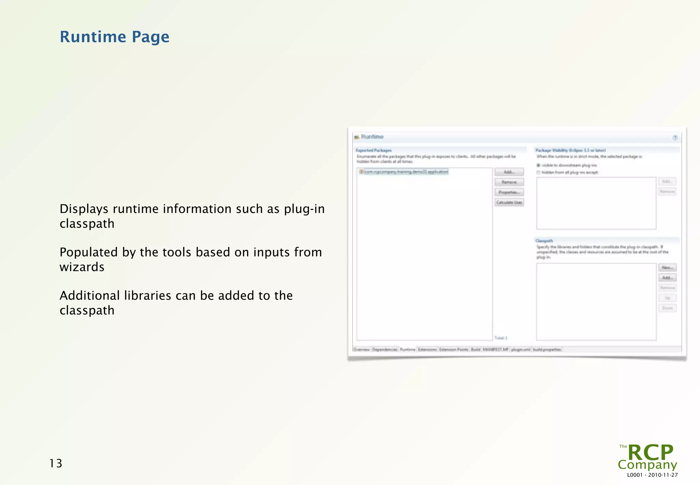Select 'hidden from all plug-ins except' option

point(538,172)
